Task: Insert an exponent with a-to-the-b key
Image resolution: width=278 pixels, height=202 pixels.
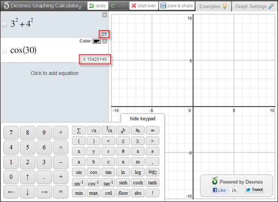Action: (123, 130)
